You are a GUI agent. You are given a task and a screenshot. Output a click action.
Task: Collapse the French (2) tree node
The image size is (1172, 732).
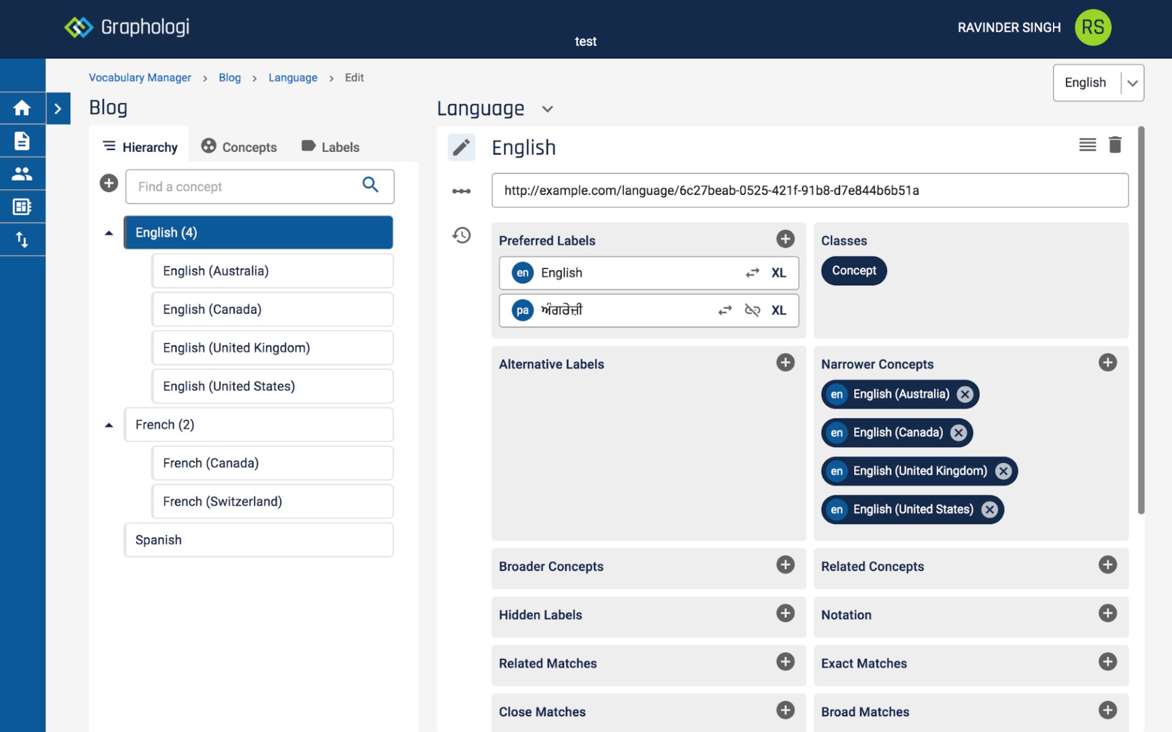coord(109,425)
